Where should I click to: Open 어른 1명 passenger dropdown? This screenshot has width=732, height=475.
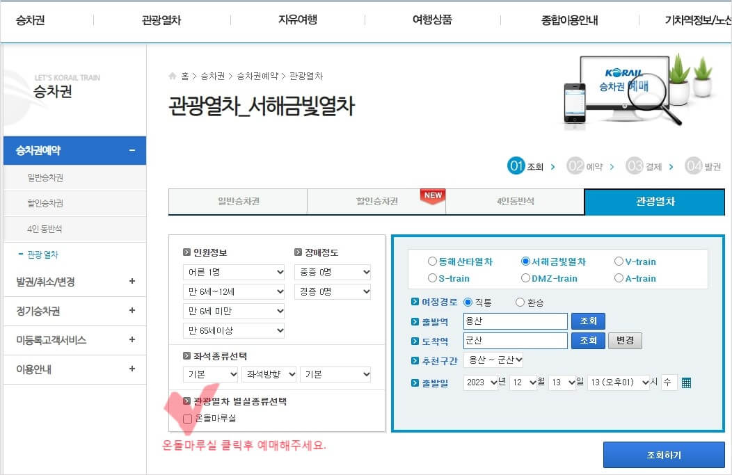tap(234, 272)
